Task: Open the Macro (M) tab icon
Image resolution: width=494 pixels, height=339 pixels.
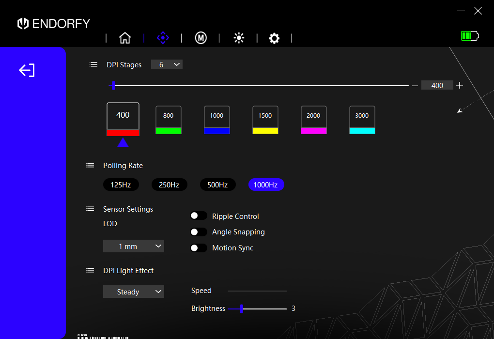Action: coord(201,38)
